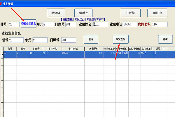
Task: Click the 业主姓名 column header
Action: point(52,49)
